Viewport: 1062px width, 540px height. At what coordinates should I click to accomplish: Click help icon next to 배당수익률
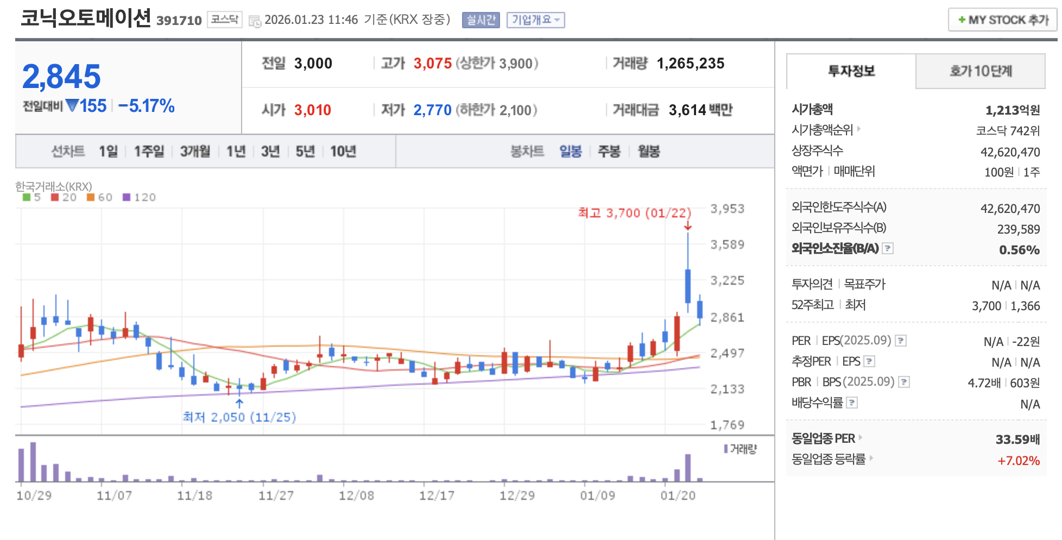pyautogui.click(x=852, y=403)
